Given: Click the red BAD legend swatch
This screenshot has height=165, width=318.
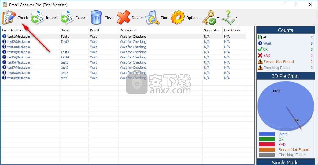Looking at the screenshot, I should (x=267, y=144).
